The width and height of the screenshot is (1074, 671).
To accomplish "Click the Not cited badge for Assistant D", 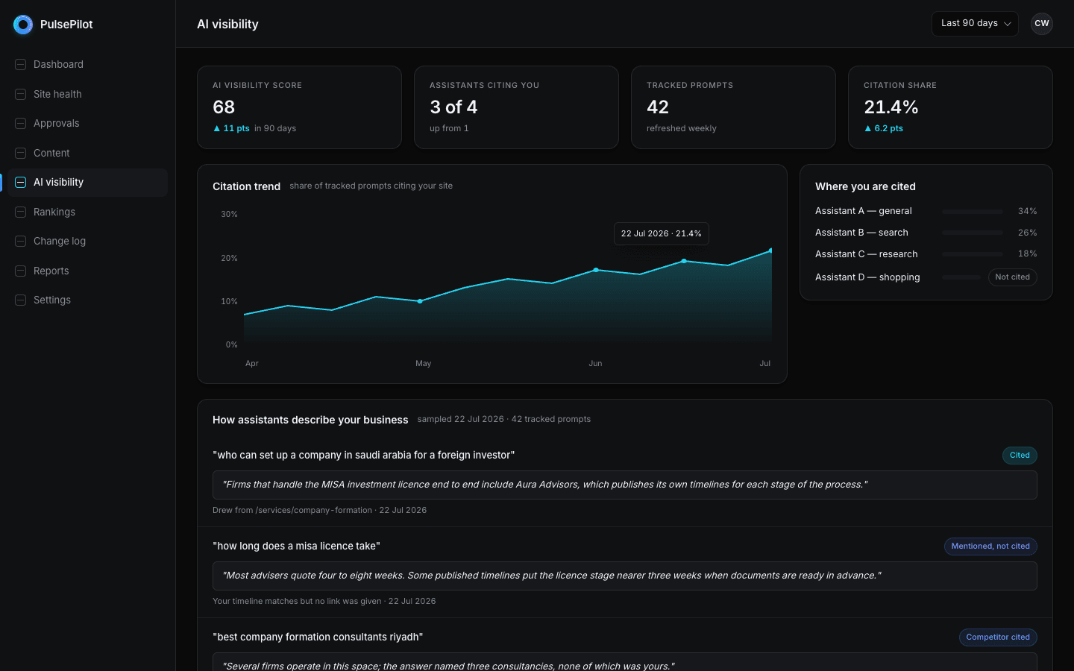I will pyautogui.click(x=1012, y=277).
